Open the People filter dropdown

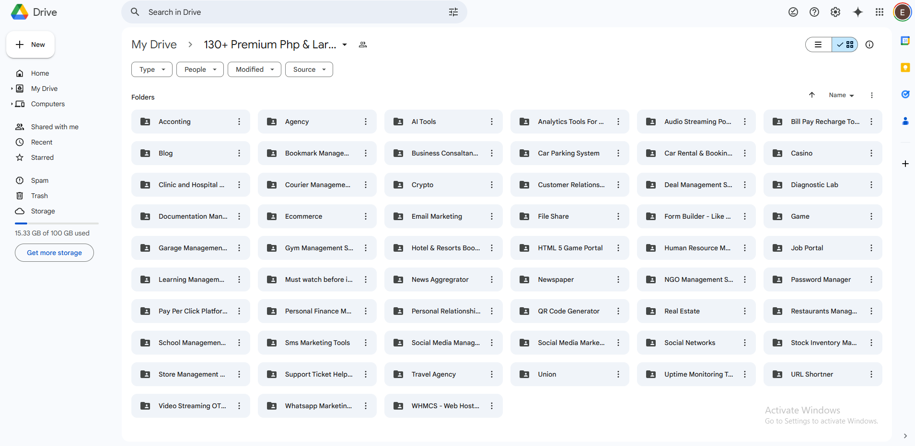200,69
